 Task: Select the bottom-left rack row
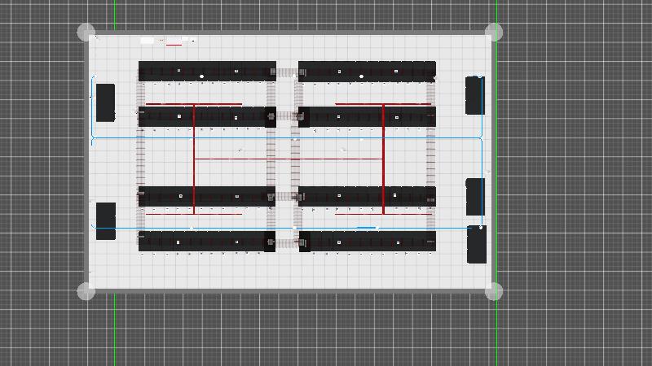(x=206, y=242)
